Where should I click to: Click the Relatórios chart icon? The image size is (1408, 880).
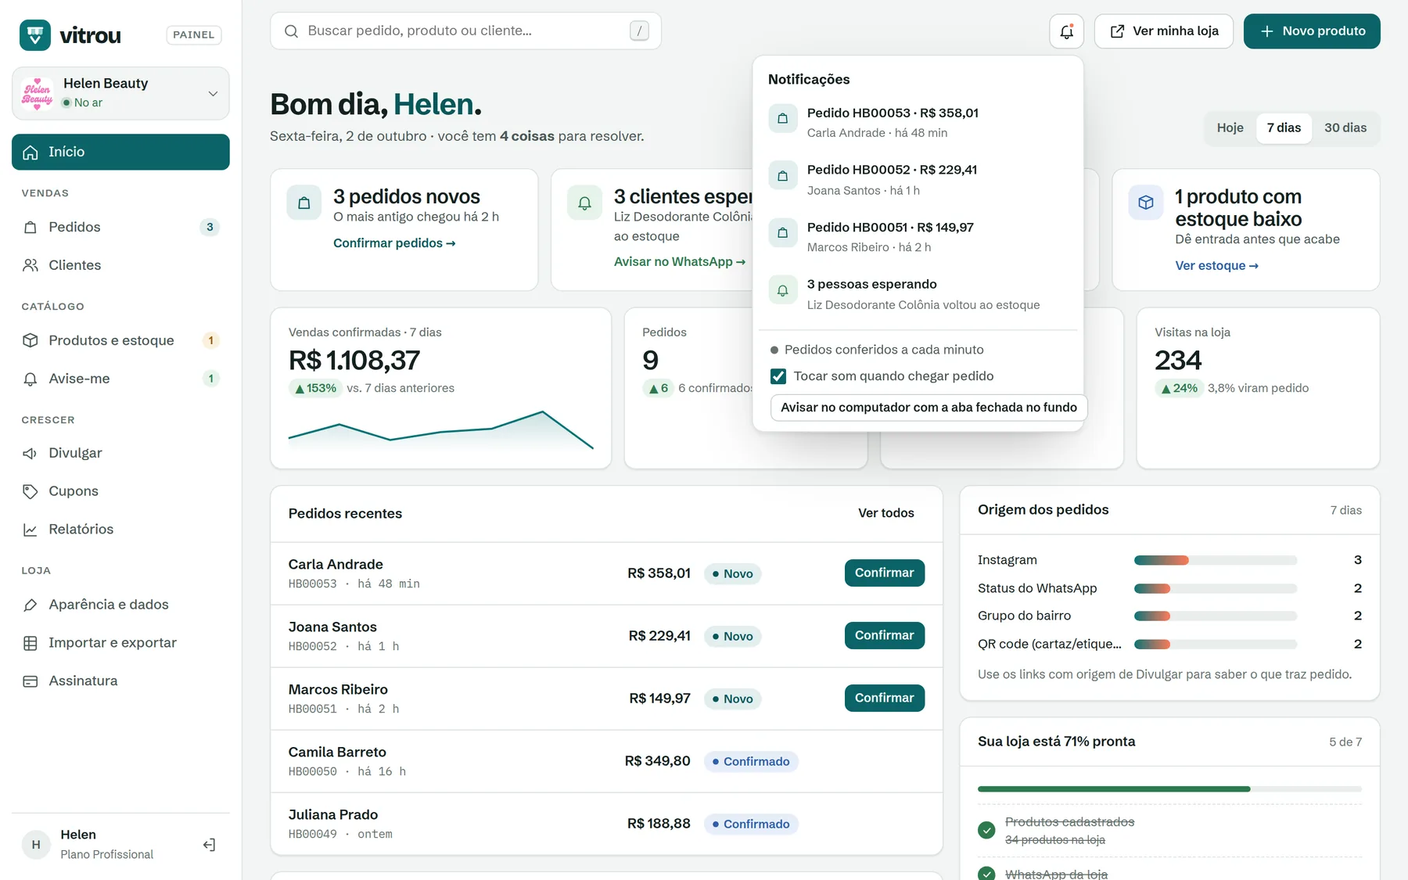tap(31, 530)
